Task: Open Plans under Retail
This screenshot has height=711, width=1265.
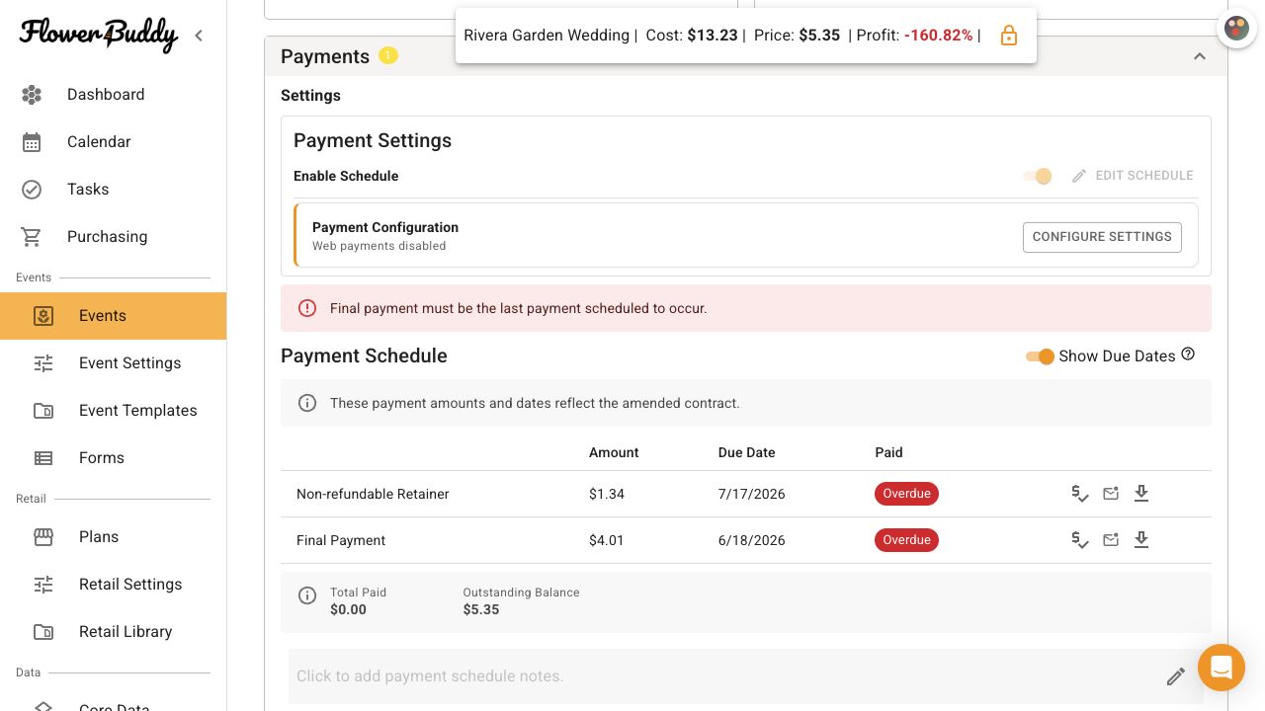Action: (x=114, y=537)
